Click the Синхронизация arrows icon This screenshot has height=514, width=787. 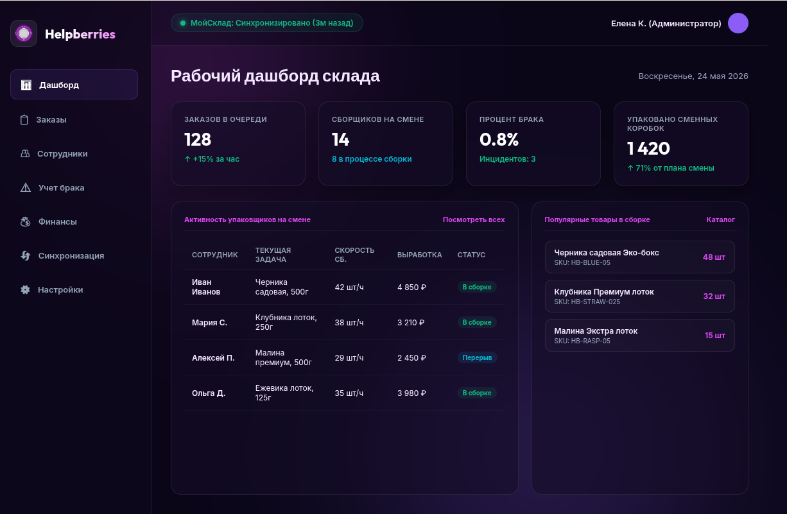(x=26, y=256)
